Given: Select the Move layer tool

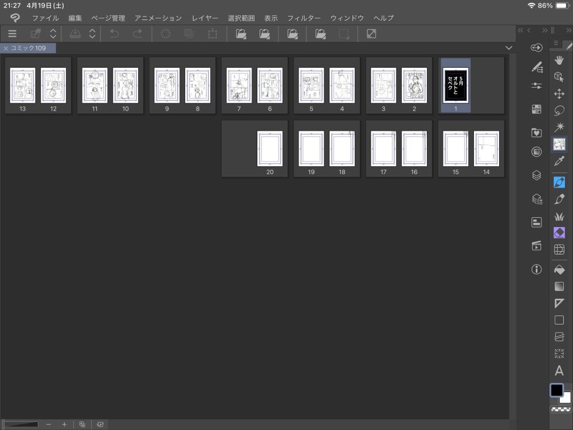Looking at the screenshot, I should click(x=559, y=93).
